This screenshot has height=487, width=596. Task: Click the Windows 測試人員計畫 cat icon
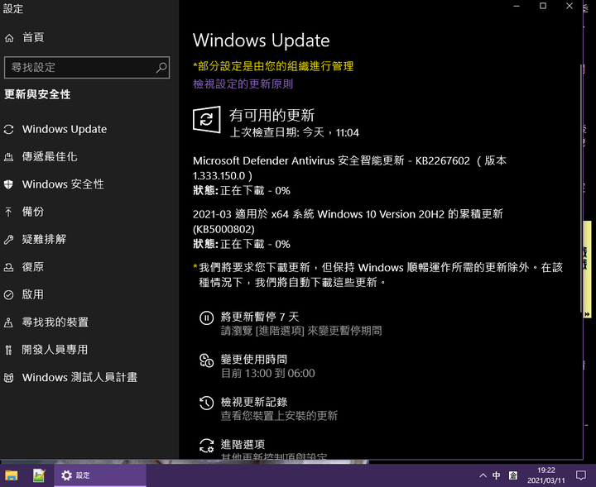(x=9, y=378)
